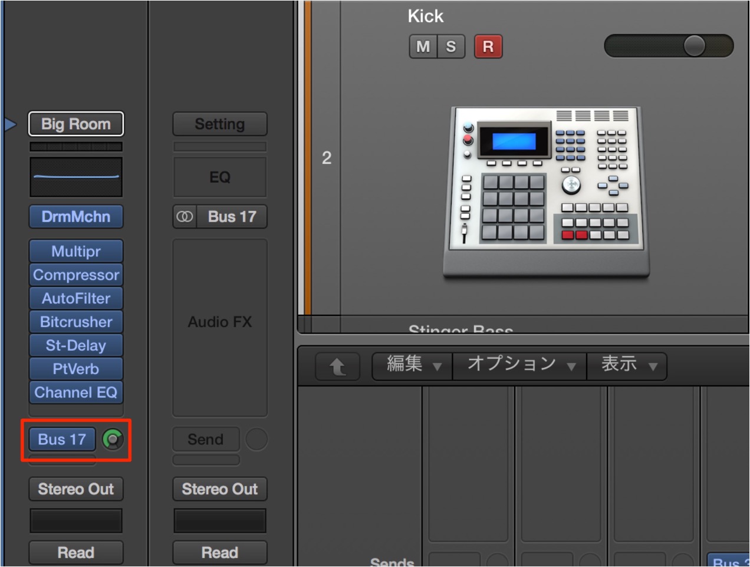Click the inactive send knob beside Send
The height and width of the screenshot is (567, 750).
(256, 439)
